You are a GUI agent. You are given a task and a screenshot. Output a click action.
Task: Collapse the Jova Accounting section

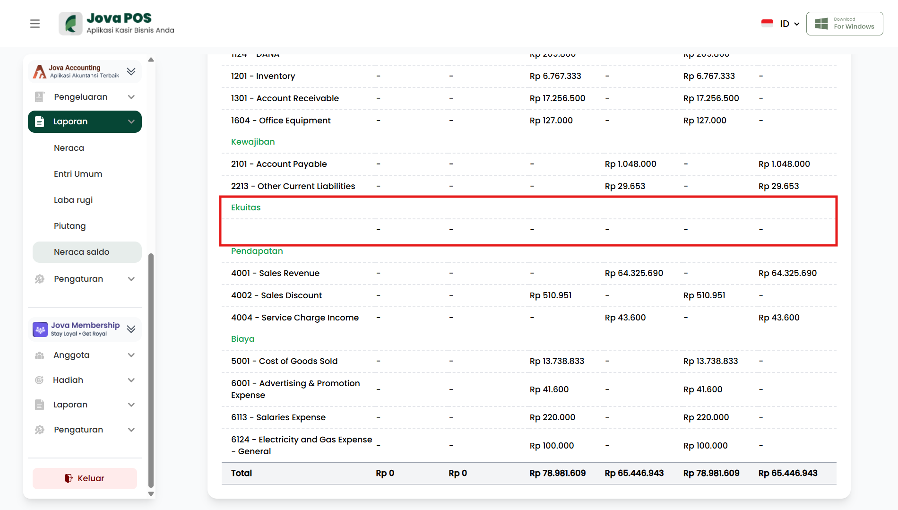131,71
